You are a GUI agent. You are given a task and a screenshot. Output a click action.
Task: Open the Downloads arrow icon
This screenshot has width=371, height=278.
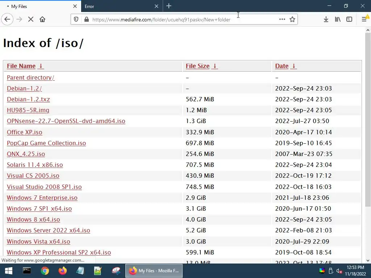pyautogui.click(x=326, y=20)
